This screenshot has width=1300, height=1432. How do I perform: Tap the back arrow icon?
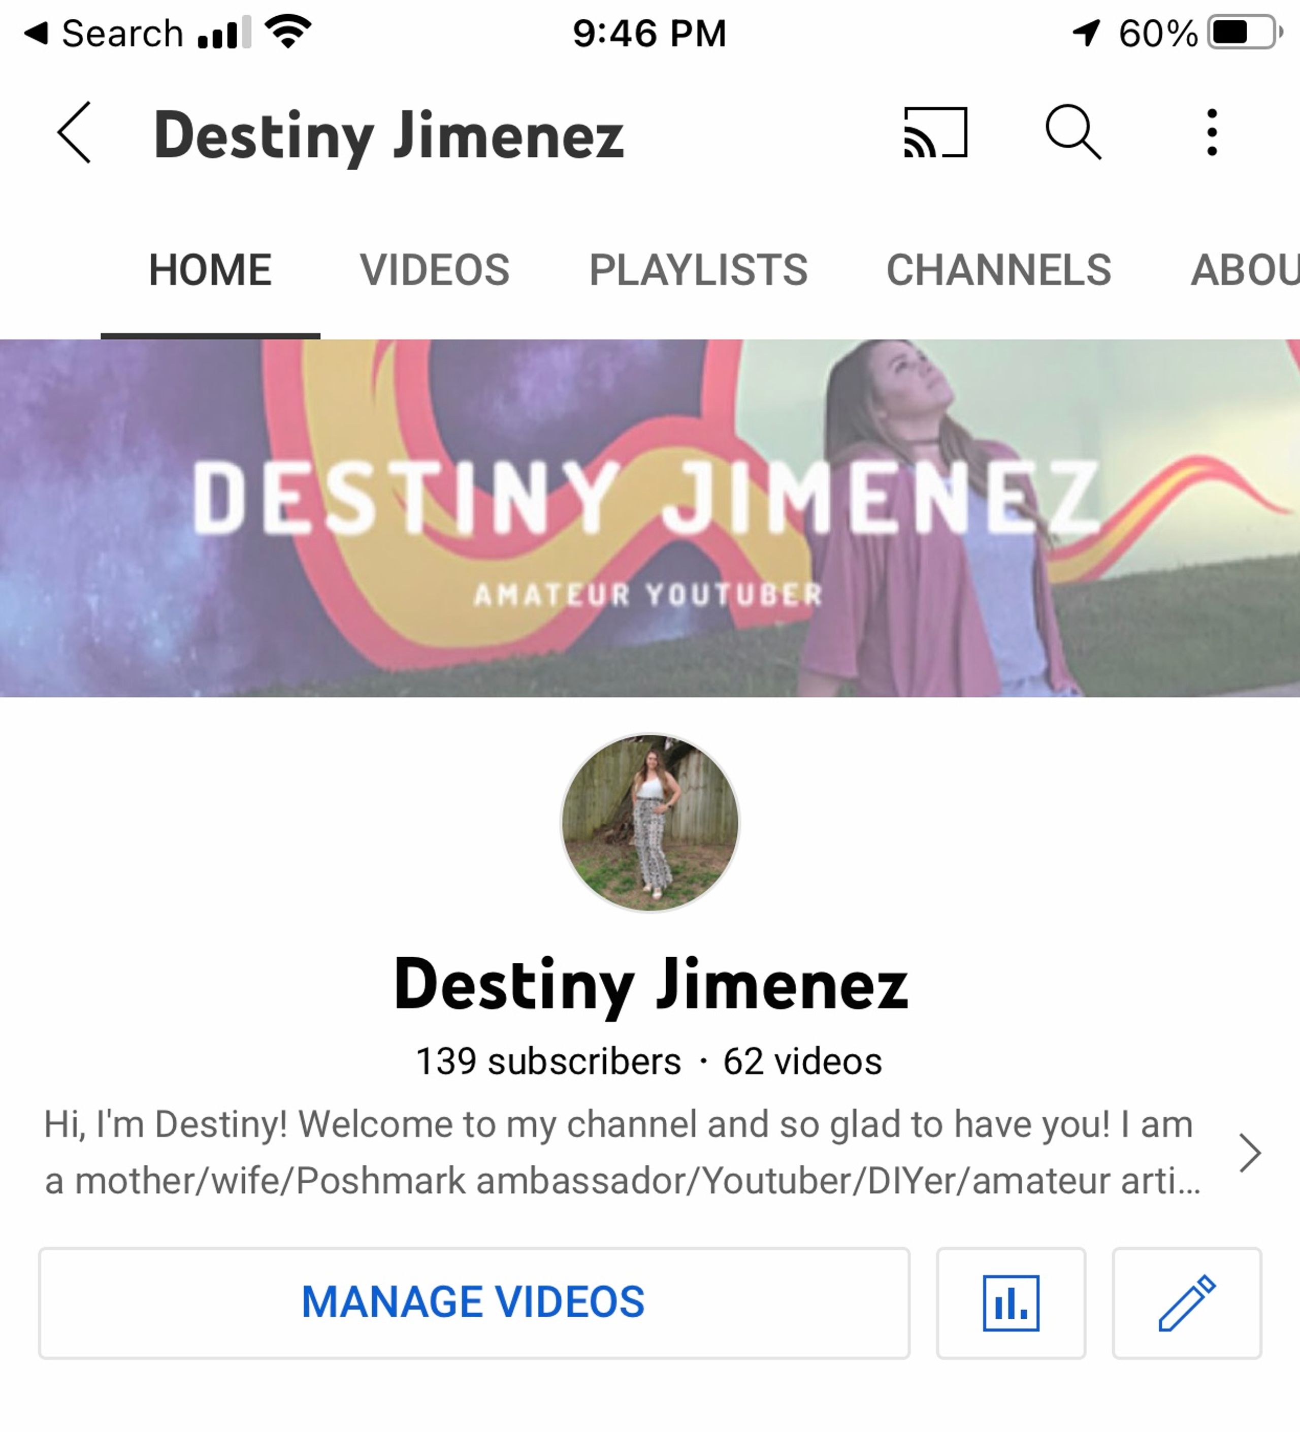click(75, 132)
